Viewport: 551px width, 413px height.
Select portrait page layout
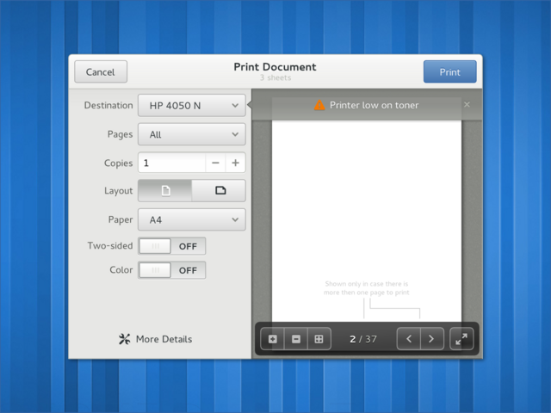coord(165,191)
